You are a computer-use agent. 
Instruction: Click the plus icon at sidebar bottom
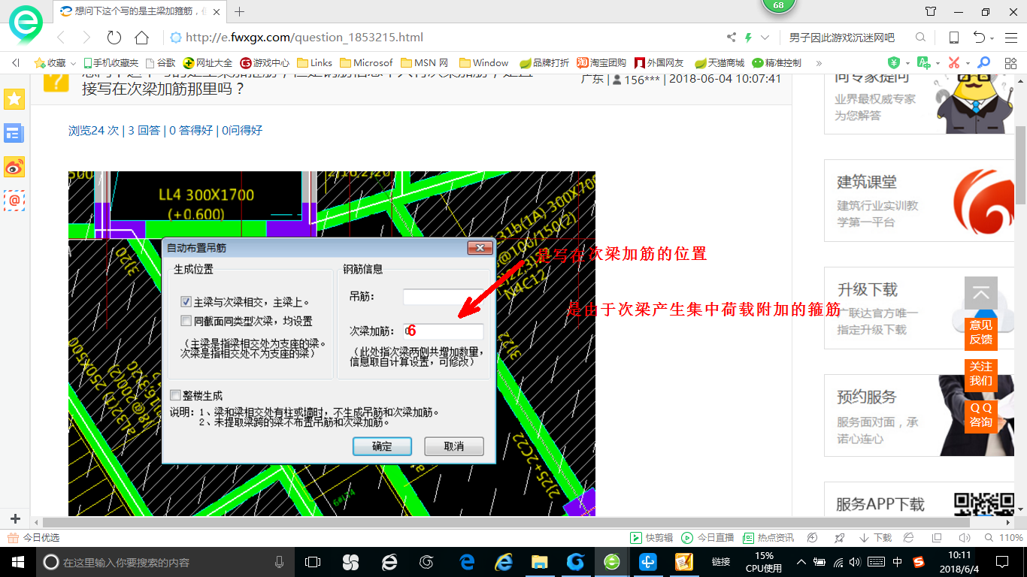15,519
